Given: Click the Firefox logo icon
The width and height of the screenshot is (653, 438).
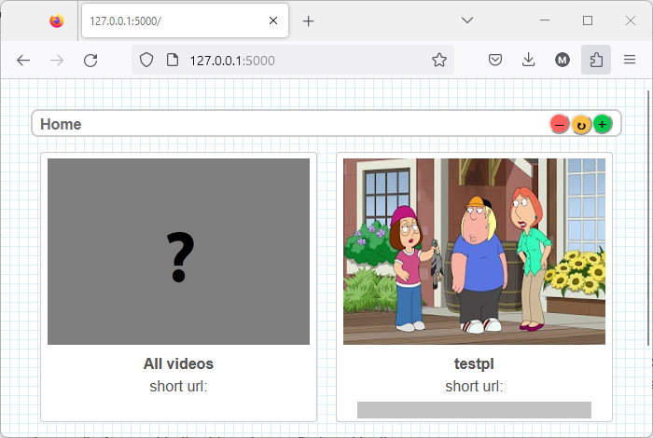Looking at the screenshot, I should (x=57, y=21).
